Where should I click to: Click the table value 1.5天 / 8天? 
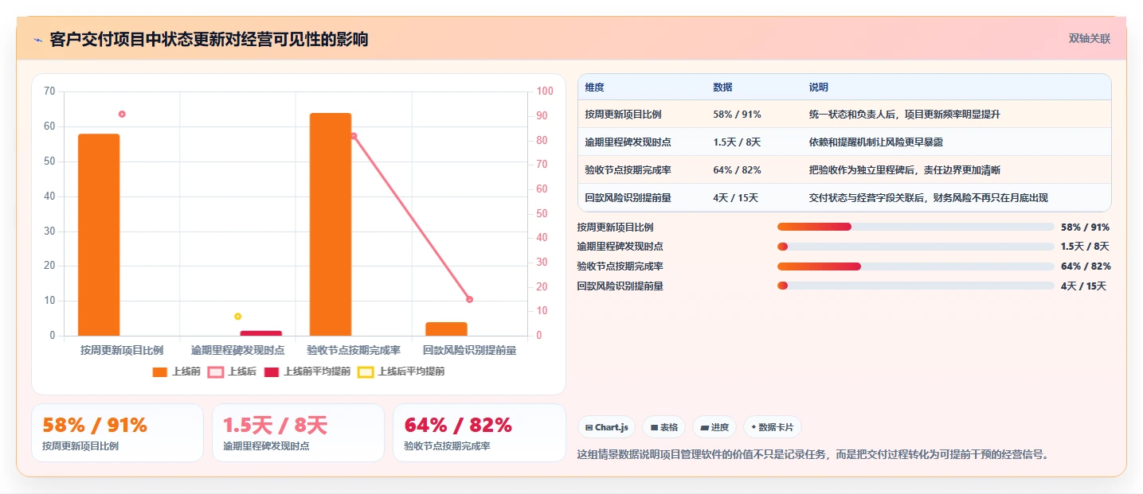738,142
